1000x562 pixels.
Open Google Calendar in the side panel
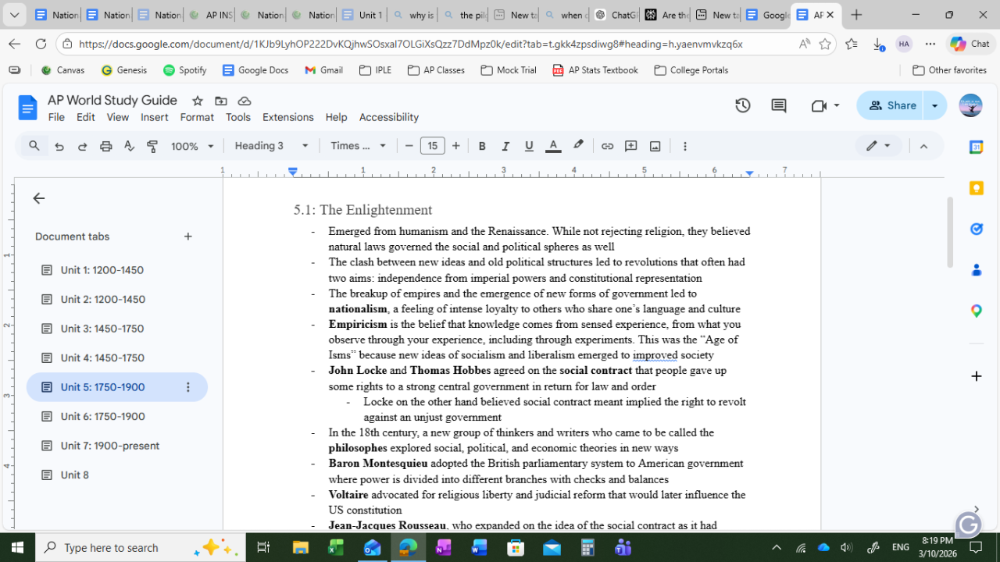pyautogui.click(x=976, y=147)
